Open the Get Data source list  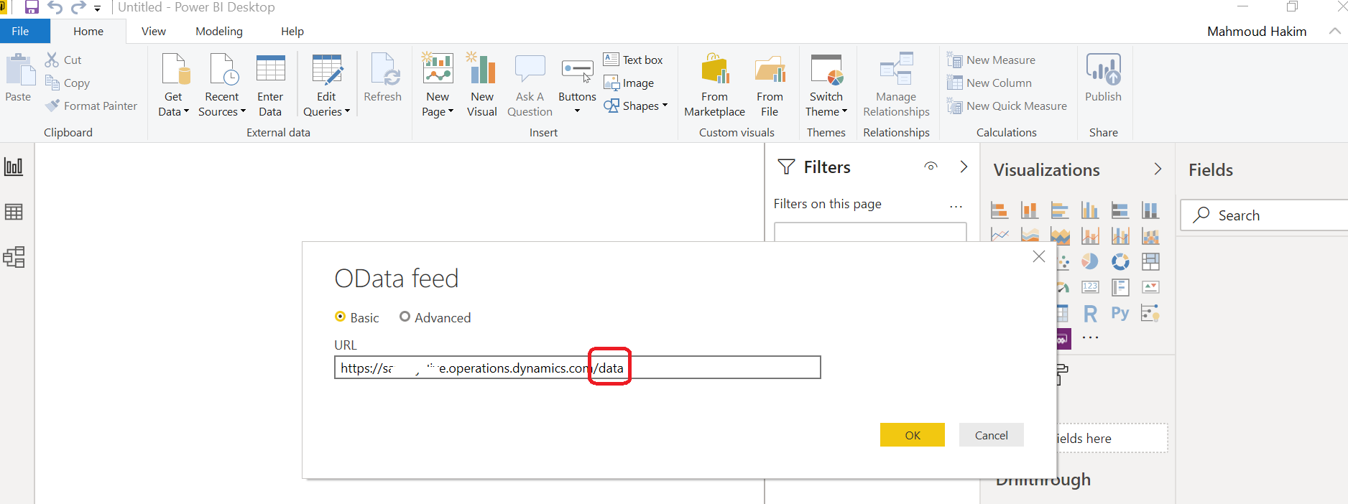(x=173, y=85)
